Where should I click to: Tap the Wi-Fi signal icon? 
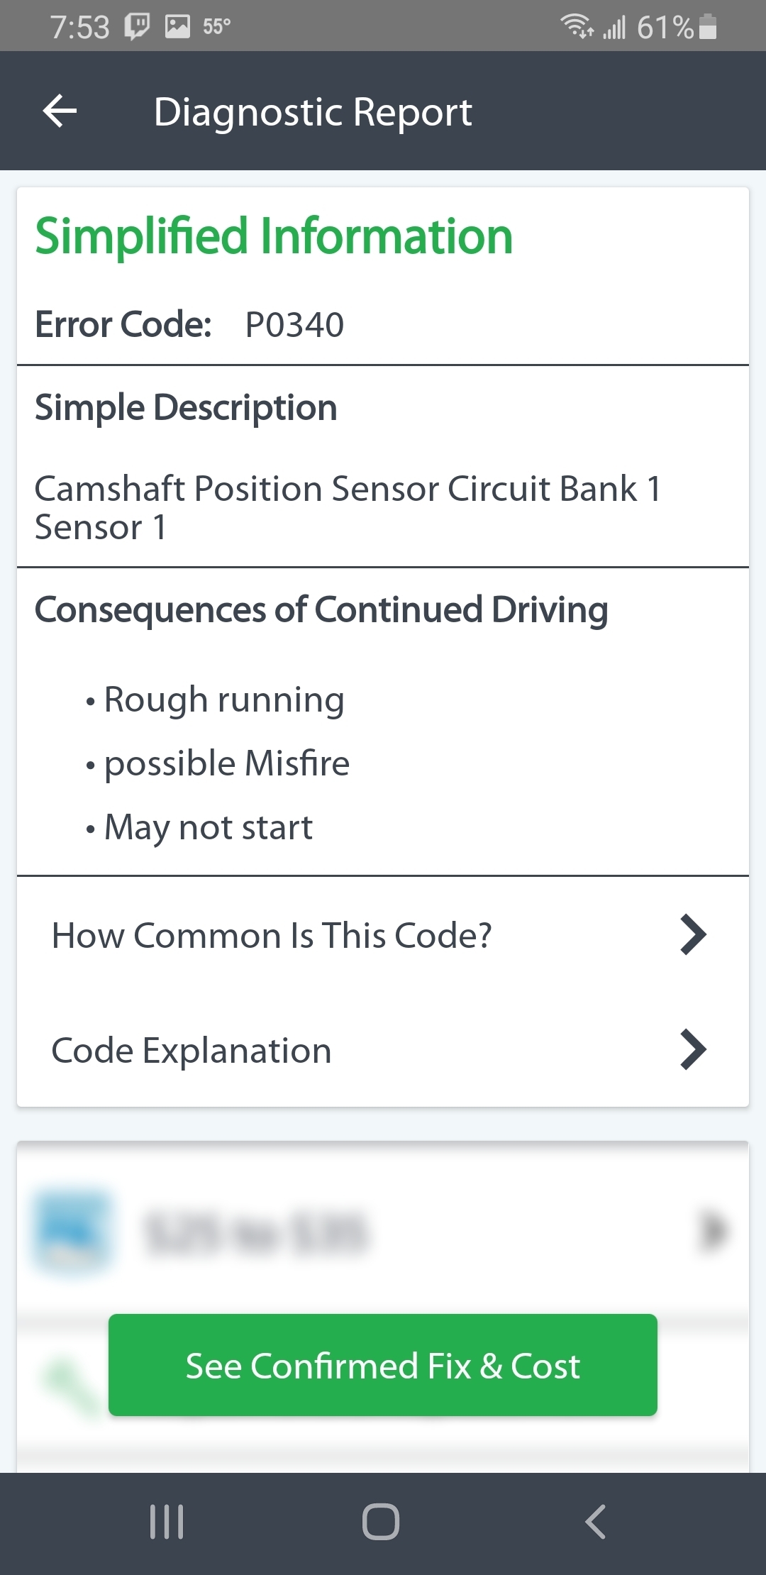[577, 27]
